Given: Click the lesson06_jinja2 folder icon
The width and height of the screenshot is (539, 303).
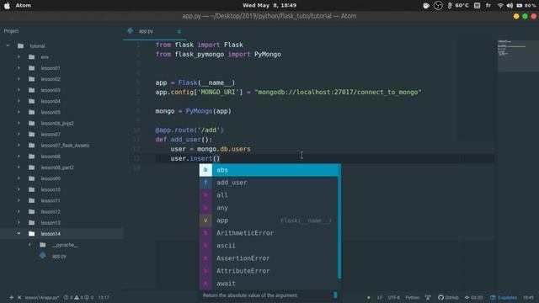Looking at the screenshot, I should (32, 123).
